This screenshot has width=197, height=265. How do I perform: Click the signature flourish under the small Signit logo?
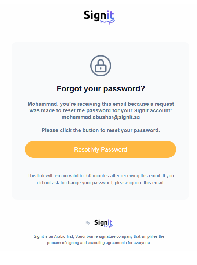click(108, 226)
